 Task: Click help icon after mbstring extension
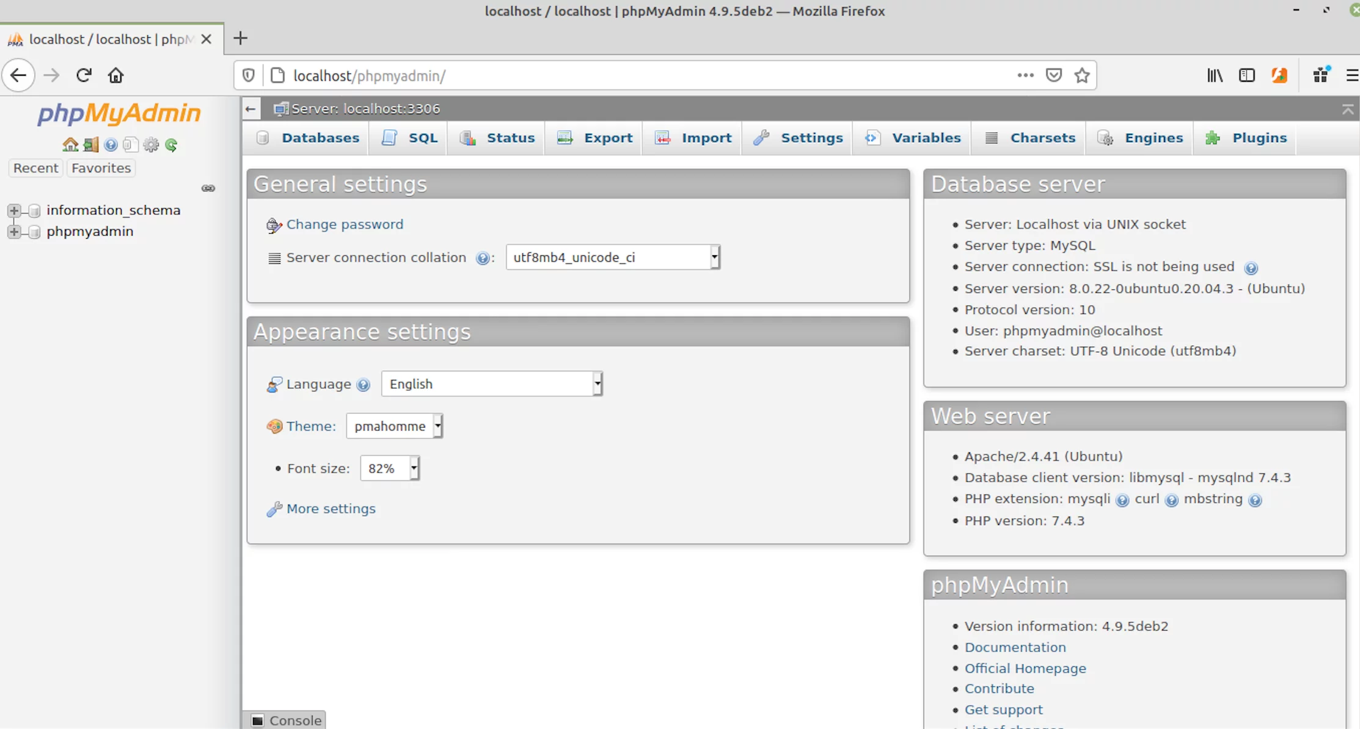pos(1255,500)
